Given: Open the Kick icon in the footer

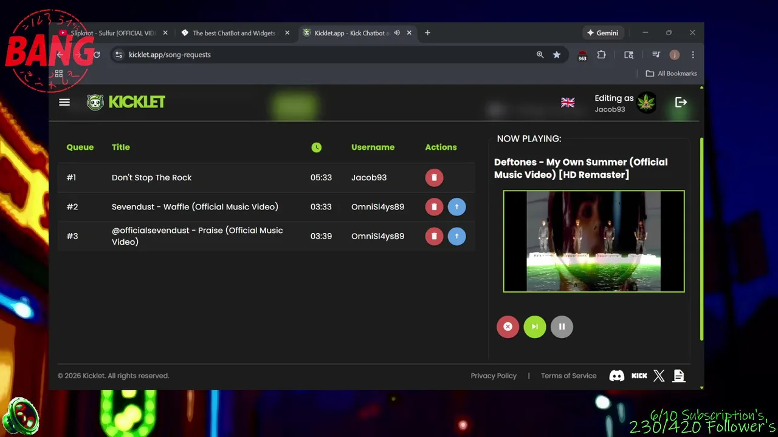Looking at the screenshot, I should pos(639,376).
